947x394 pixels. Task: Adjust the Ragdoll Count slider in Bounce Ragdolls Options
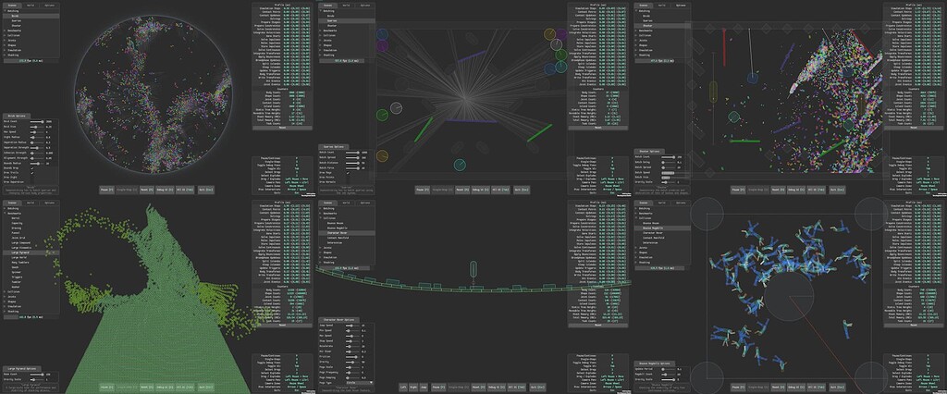click(669, 375)
